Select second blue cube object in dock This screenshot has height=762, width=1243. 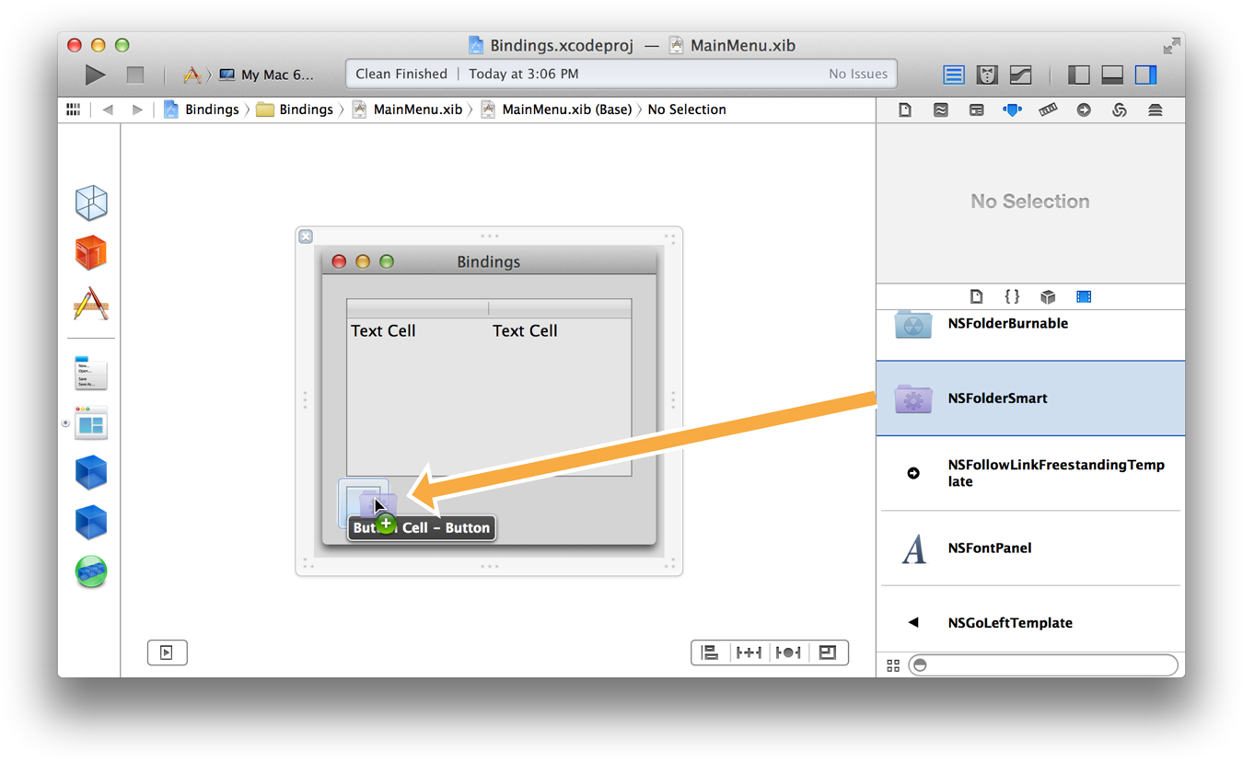91,522
